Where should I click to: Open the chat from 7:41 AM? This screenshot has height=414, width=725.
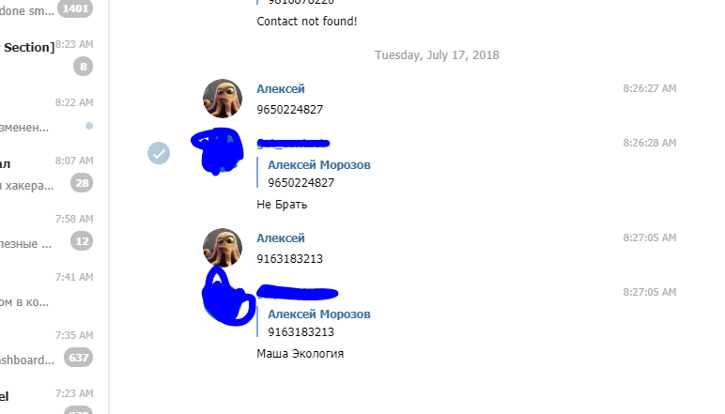[46, 290]
